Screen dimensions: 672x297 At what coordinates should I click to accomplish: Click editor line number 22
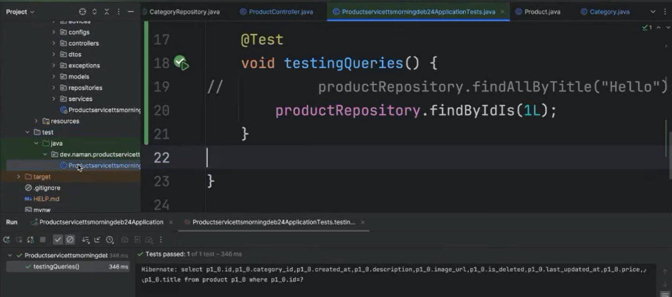161,157
